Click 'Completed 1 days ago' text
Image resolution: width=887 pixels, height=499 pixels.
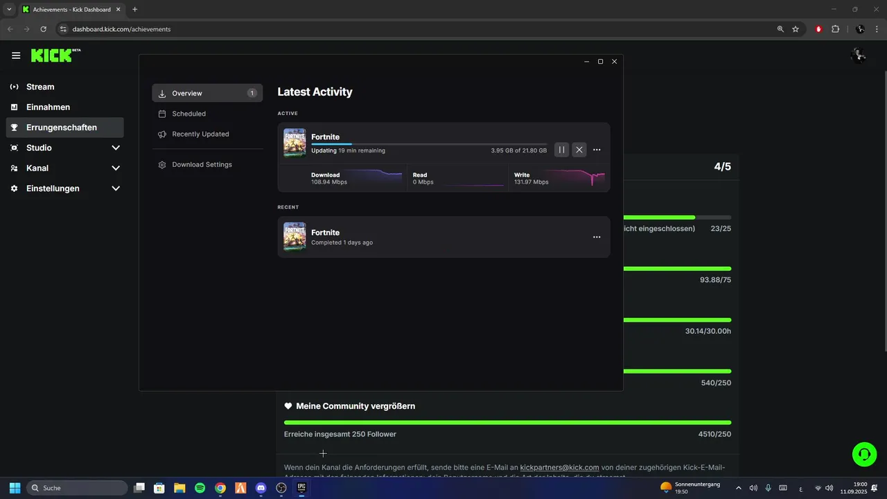[342, 243]
